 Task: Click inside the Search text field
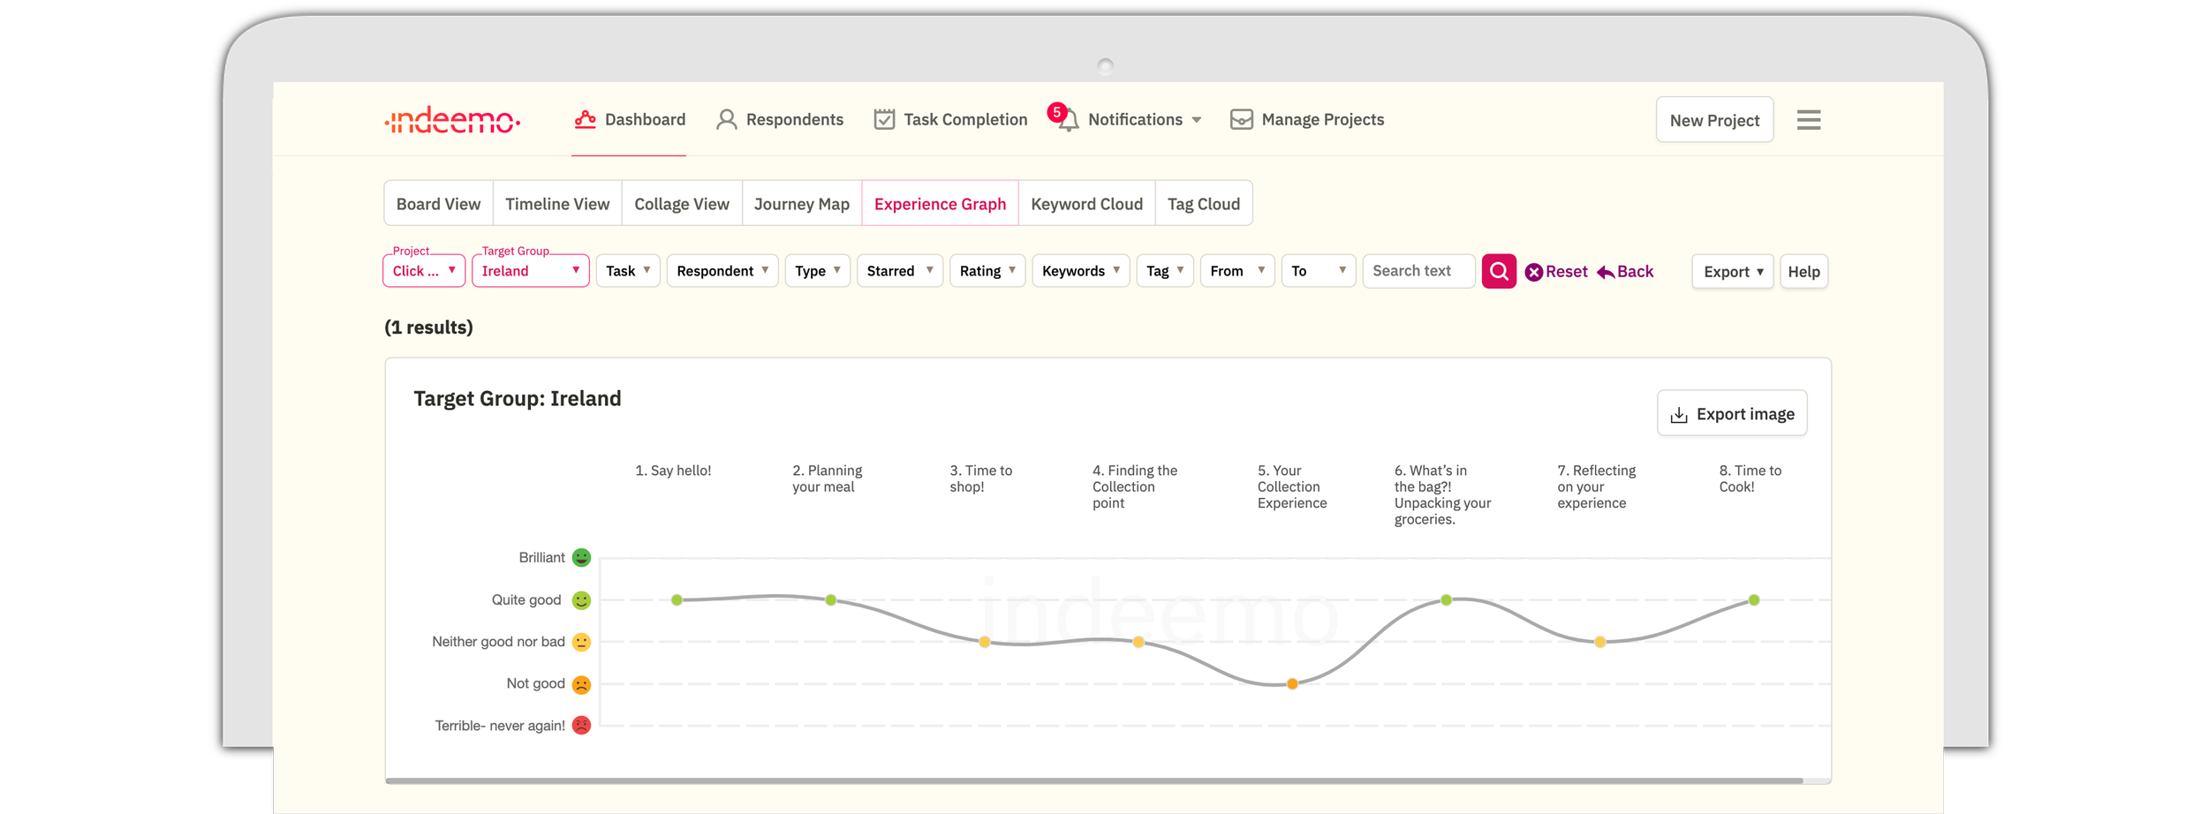pos(1417,271)
